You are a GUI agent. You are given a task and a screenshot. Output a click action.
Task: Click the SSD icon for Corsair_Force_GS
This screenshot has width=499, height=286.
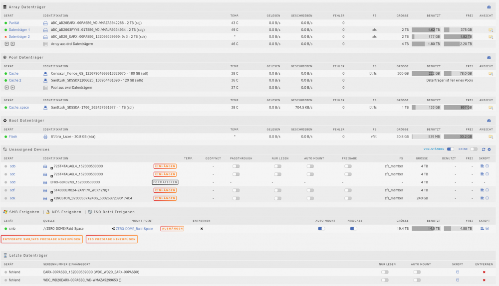(x=45, y=73)
